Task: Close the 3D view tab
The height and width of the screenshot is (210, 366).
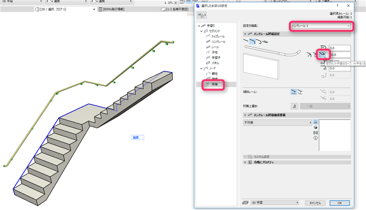Action: pos(94,10)
